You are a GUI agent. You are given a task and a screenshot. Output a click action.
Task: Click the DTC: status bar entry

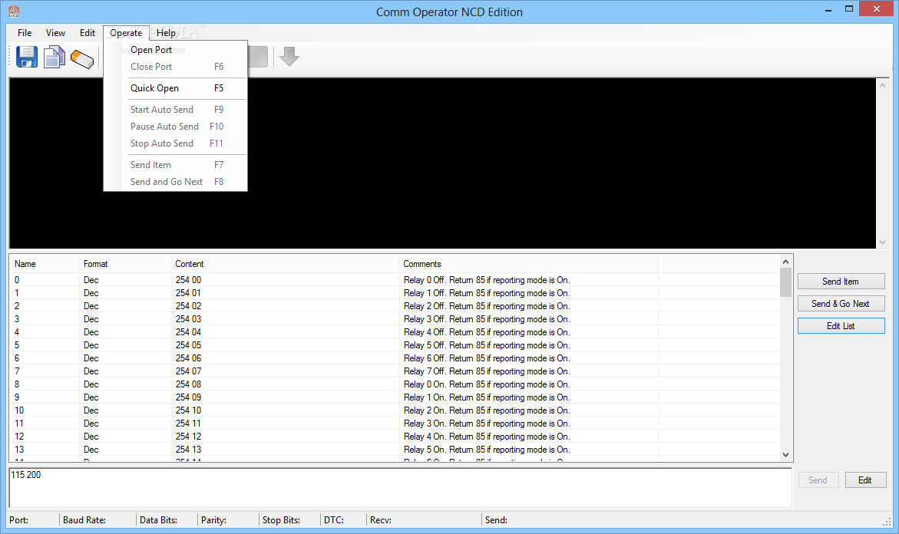click(x=334, y=520)
